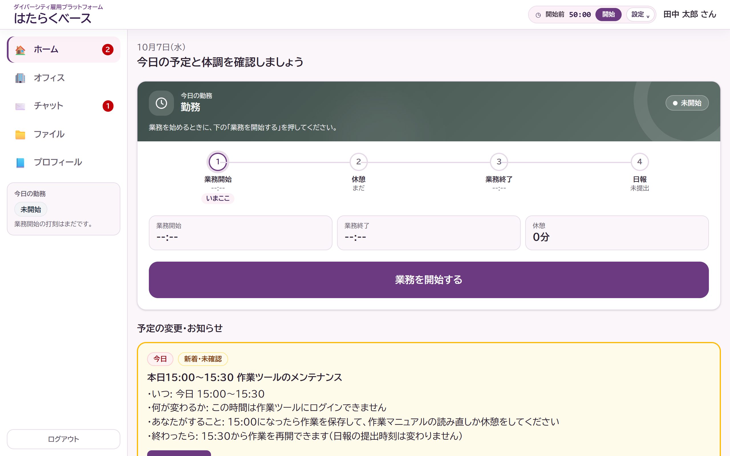The image size is (730, 456).
Task: Click the 休憩 card showing 0分
Action: 617,233
